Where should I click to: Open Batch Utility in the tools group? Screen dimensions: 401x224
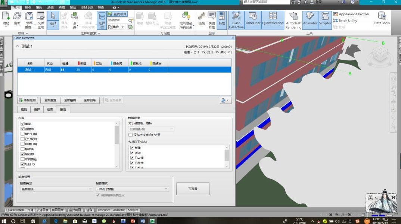pyautogui.click(x=336, y=21)
